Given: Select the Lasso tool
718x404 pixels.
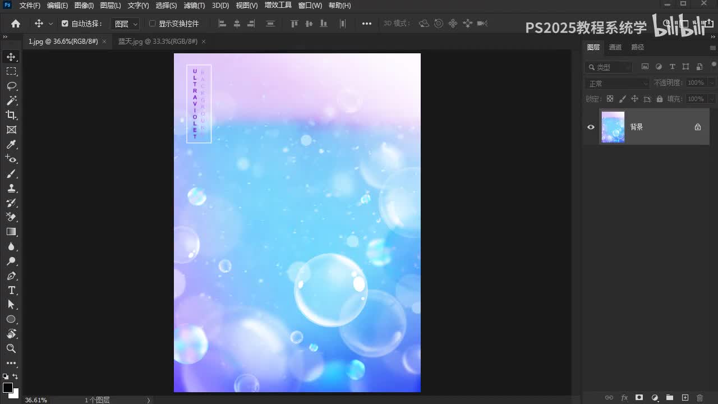Looking at the screenshot, I should [x=11, y=86].
